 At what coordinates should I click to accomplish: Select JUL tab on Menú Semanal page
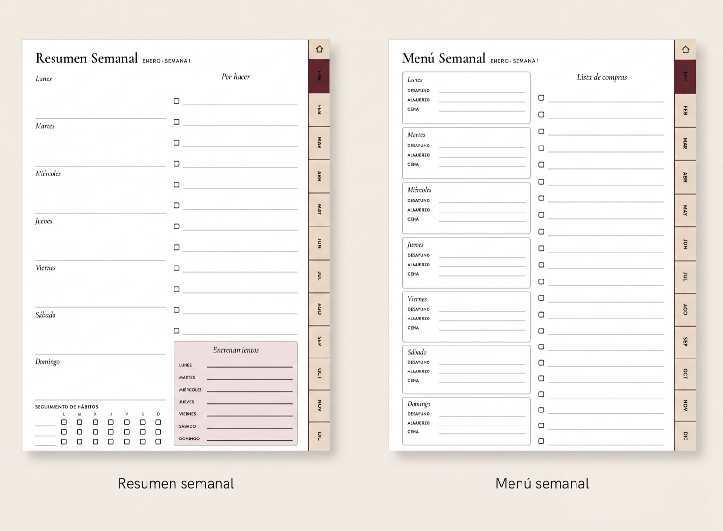click(685, 277)
